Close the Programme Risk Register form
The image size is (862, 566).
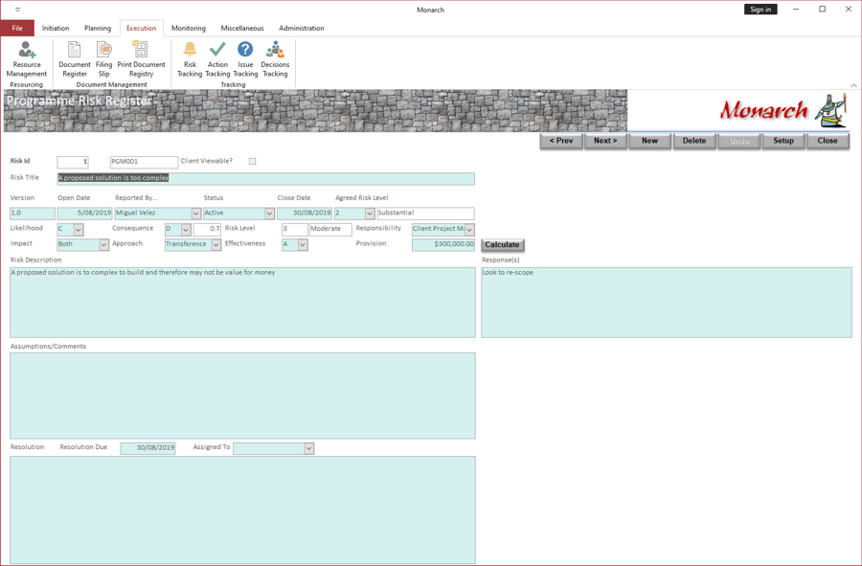click(x=828, y=141)
